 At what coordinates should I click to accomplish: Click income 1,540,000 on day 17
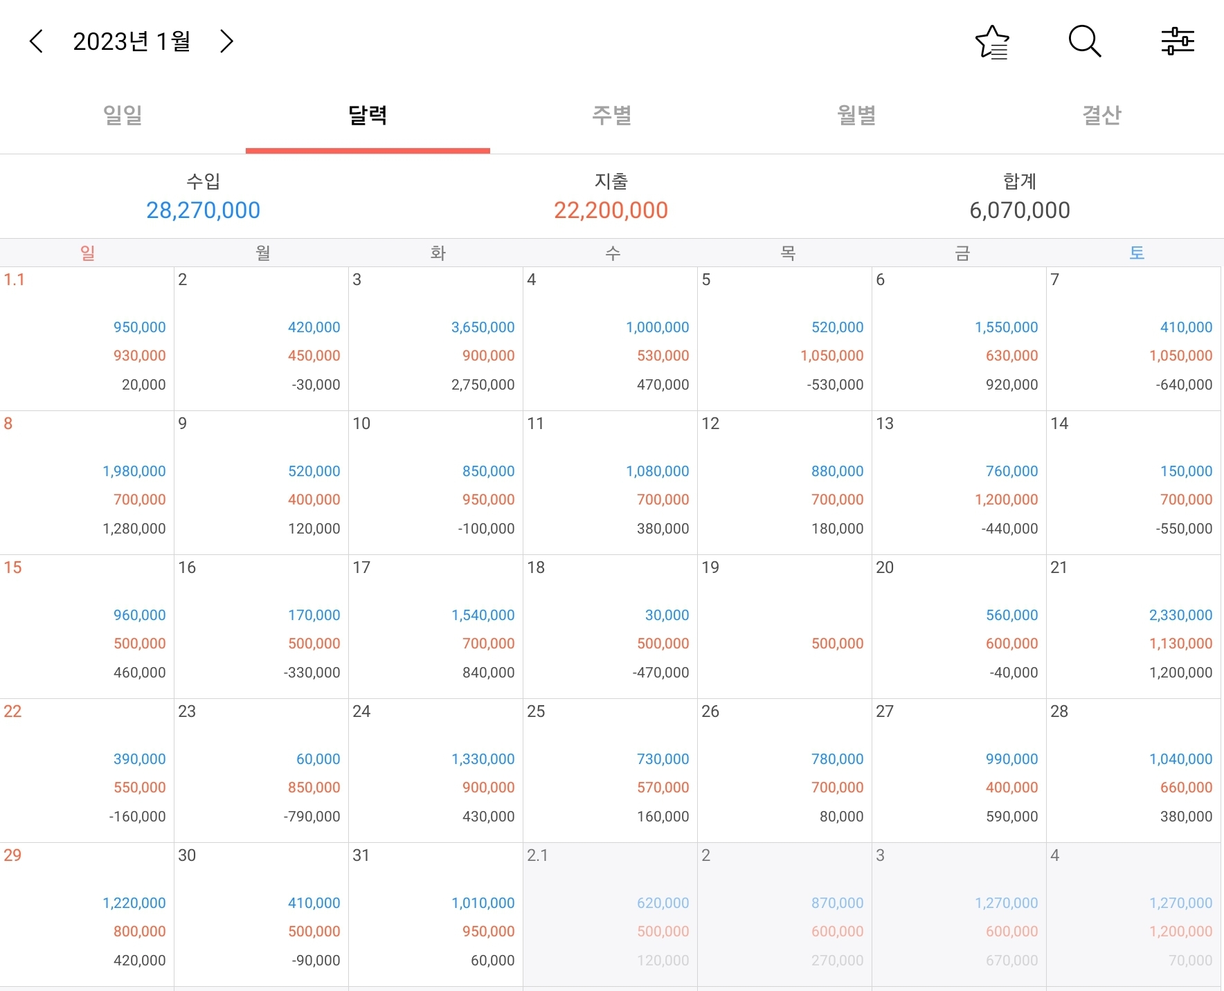pyautogui.click(x=483, y=615)
